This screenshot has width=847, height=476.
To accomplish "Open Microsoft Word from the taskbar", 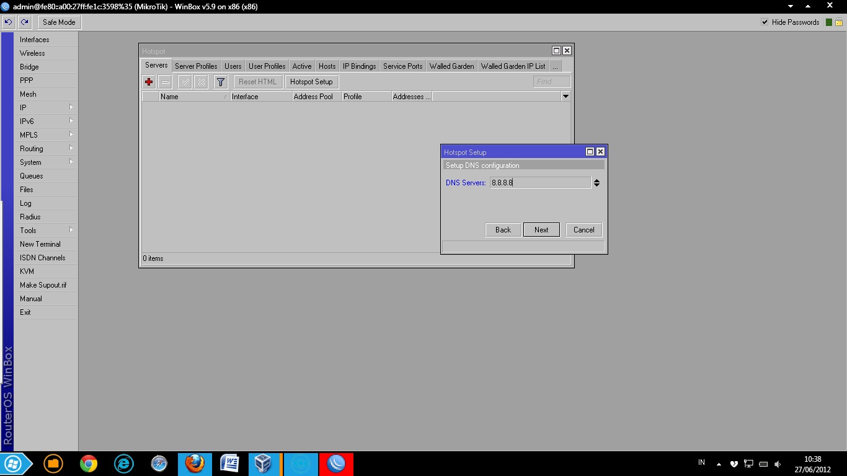I will tap(230, 464).
